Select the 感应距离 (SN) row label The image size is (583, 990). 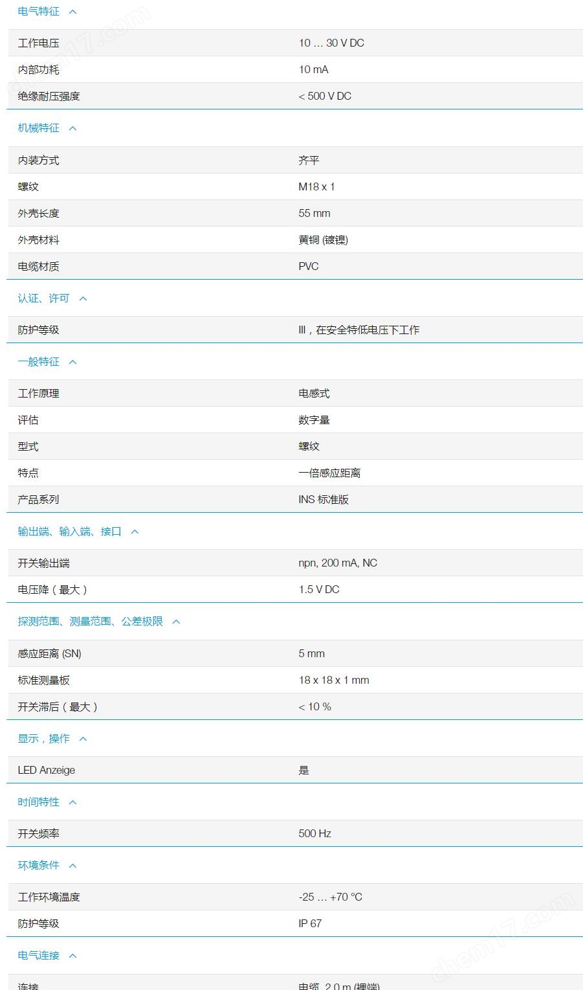(50, 654)
